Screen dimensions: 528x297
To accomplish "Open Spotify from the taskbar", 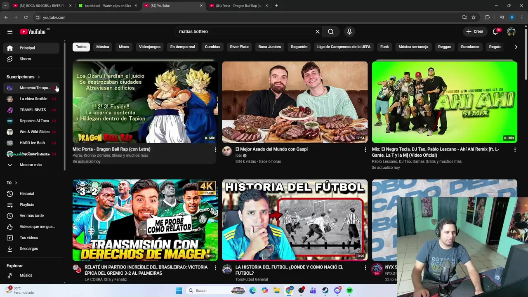I will point(349,290).
